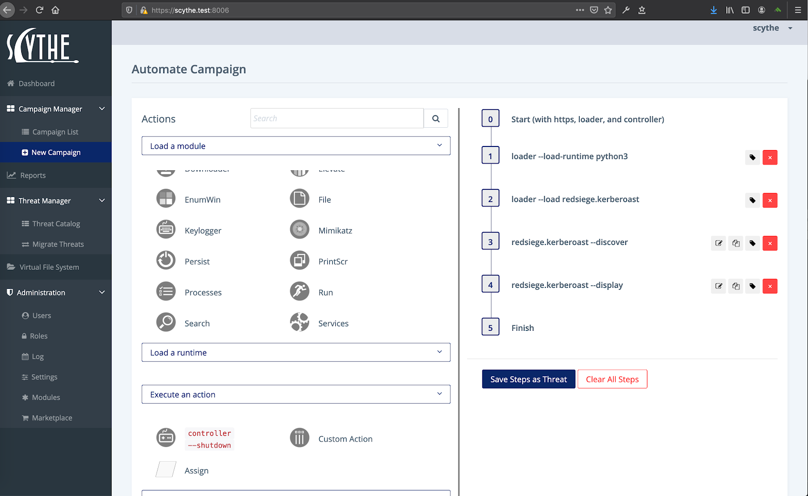Add the PrintScr module icon
This screenshot has height=496, width=808.
click(x=299, y=261)
